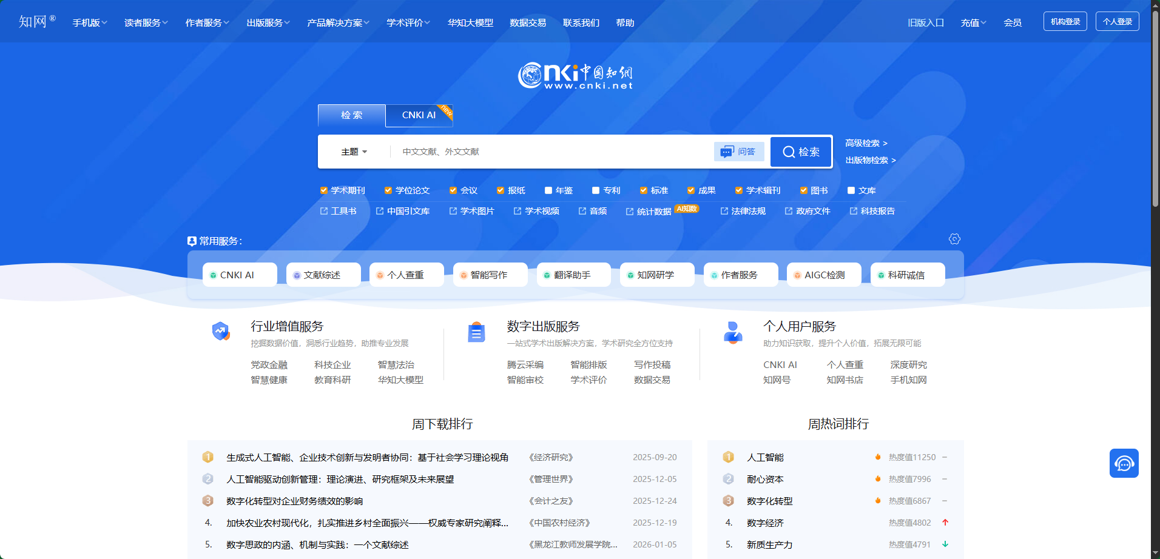Open the floating customer service chat icon
Viewport: 1160px width, 559px height.
pyautogui.click(x=1124, y=464)
